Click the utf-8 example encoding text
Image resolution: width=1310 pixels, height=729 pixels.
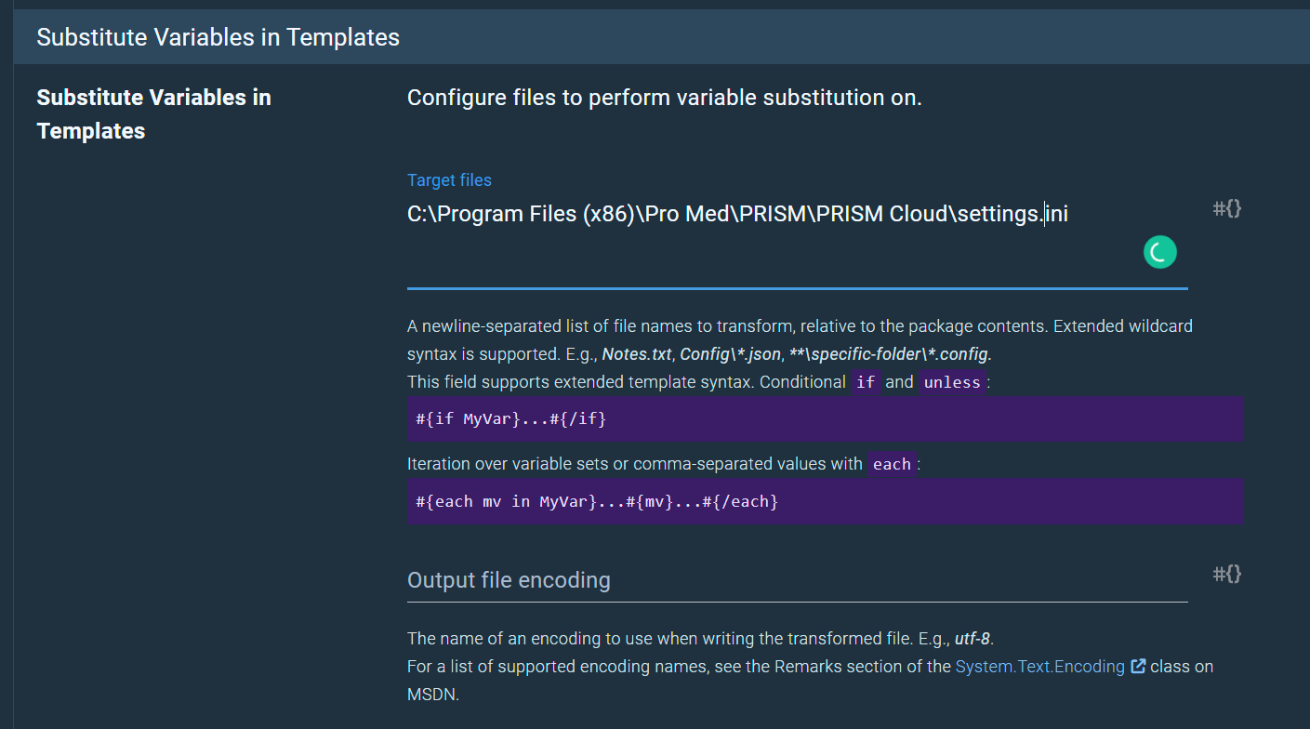(x=972, y=639)
